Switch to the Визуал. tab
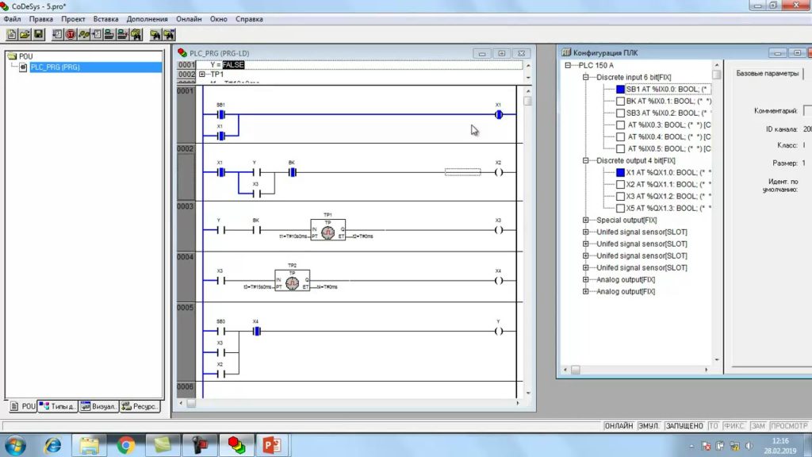The height and width of the screenshot is (457, 812). 98,407
